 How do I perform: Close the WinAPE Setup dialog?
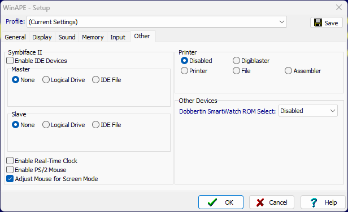(x=339, y=7)
